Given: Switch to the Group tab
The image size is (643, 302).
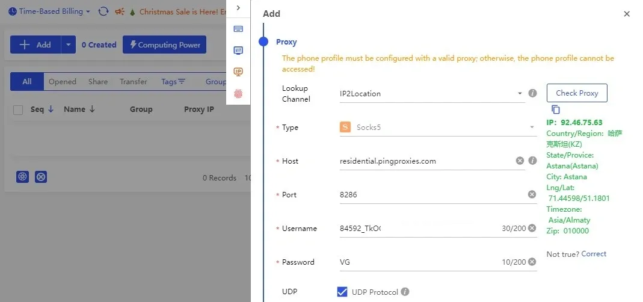Looking at the screenshot, I should point(216,82).
